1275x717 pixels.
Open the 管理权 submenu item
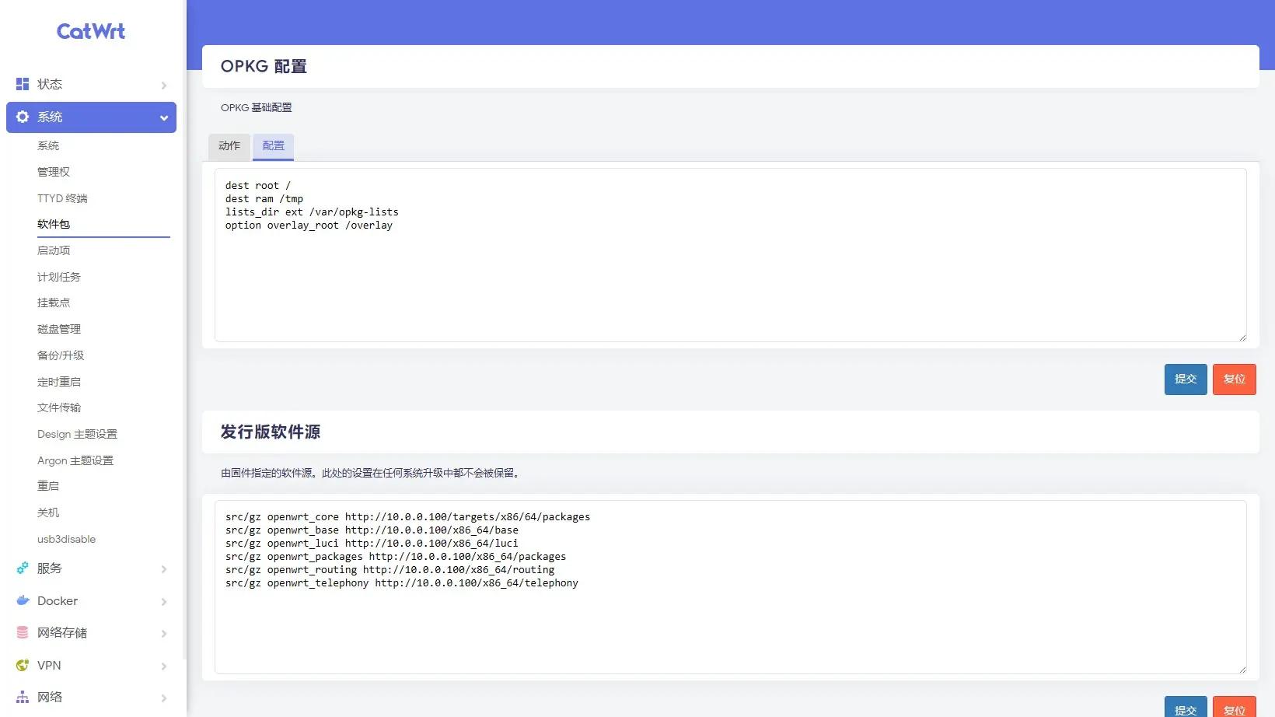click(54, 172)
